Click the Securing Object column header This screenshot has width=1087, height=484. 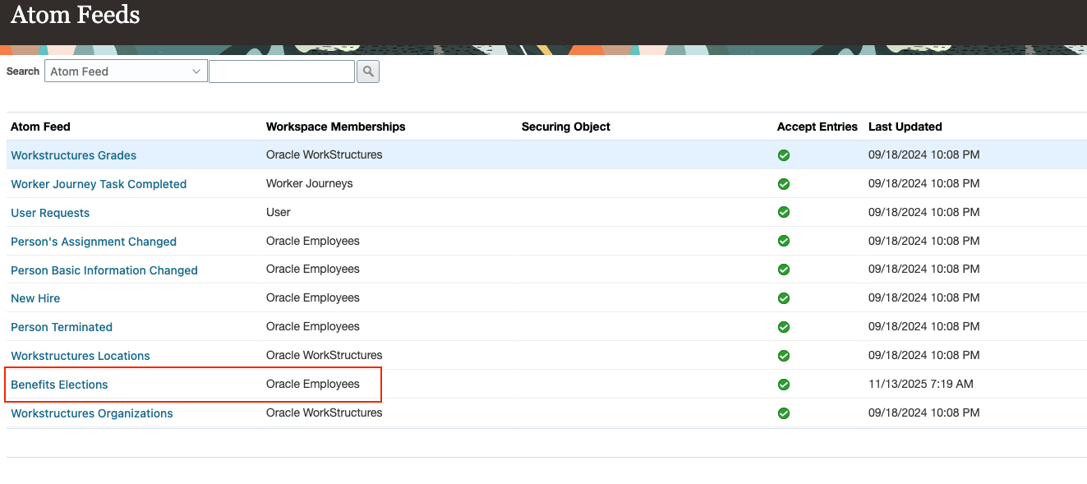(565, 127)
